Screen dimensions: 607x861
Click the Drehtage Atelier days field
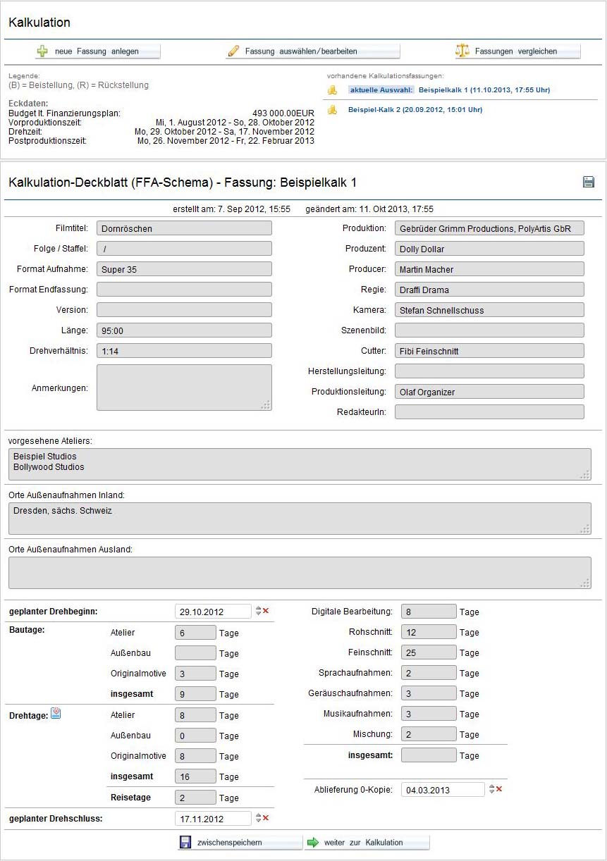point(195,715)
